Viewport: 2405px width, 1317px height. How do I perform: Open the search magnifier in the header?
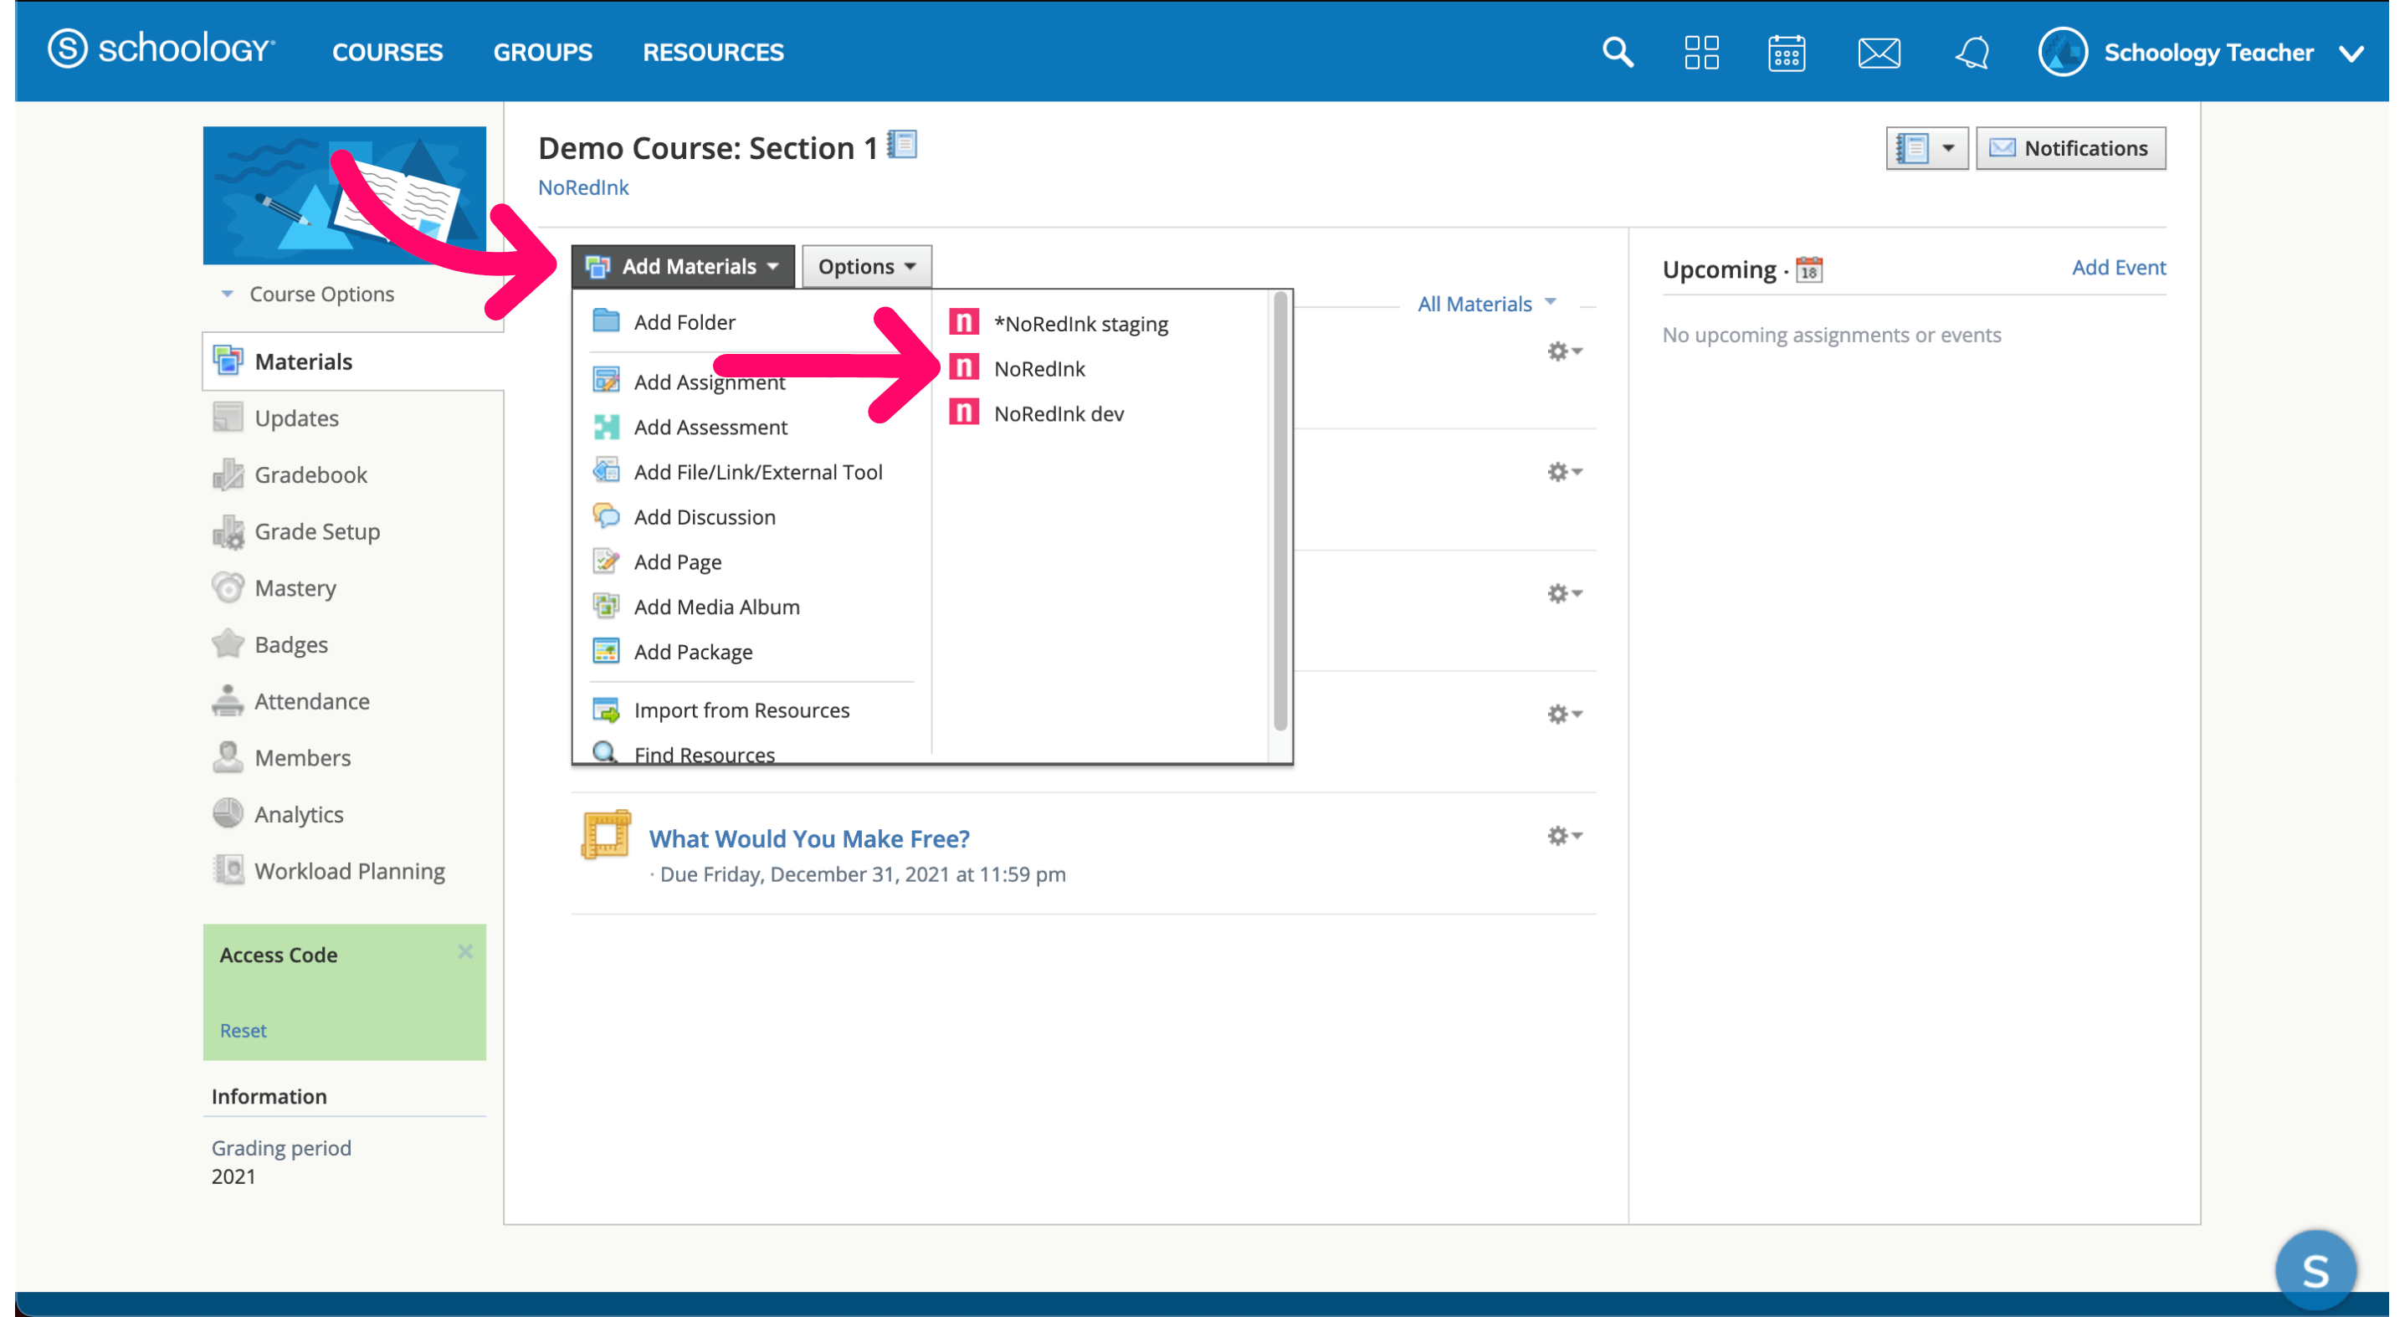click(1617, 52)
